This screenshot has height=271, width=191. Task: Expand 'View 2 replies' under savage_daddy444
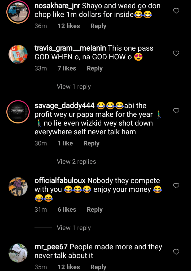76,162
